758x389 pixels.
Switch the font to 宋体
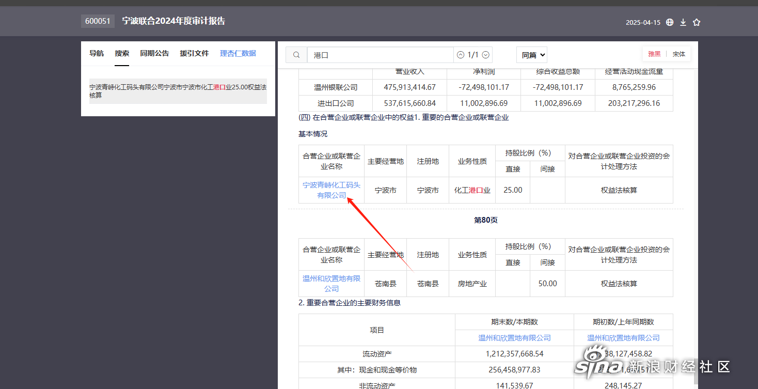point(679,54)
